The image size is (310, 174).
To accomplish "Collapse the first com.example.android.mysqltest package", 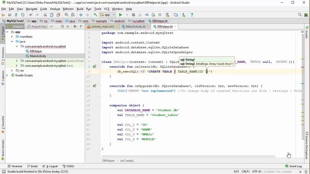I will coord(17,46).
